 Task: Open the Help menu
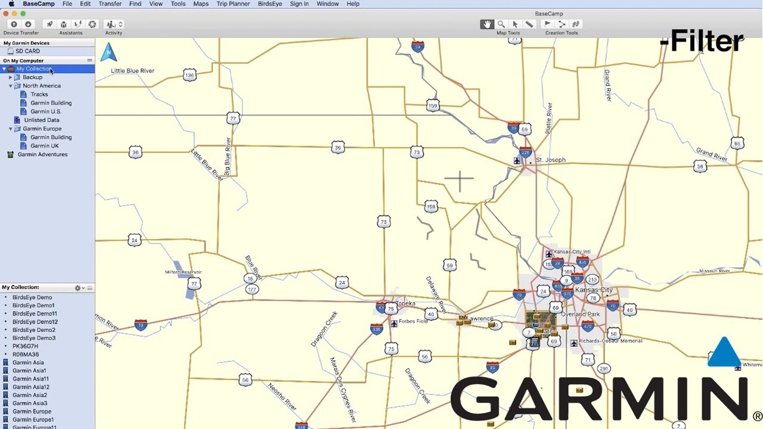pyautogui.click(x=353, y=4)
